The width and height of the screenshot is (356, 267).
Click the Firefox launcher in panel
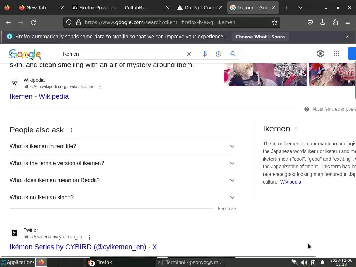coord(41,262)
